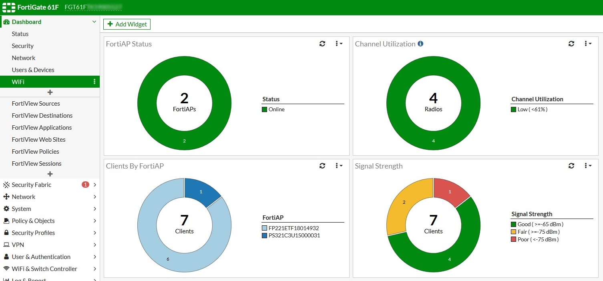Click the FP221ETF18014932 legend swatch
Image resolution: width=603 pixels, height=281 pixels.
pos(264,228)
